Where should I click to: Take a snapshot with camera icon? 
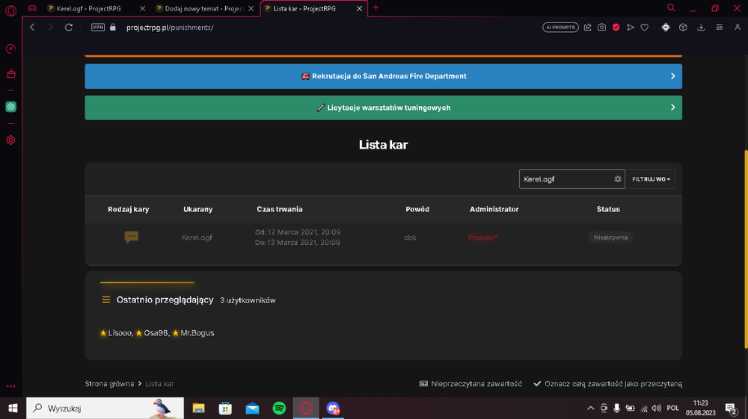[x=601, y=27]
